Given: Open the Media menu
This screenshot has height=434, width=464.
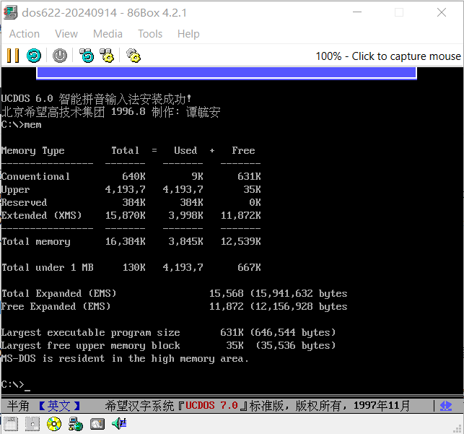Looking at the screenshot, I should pos(108,34).
